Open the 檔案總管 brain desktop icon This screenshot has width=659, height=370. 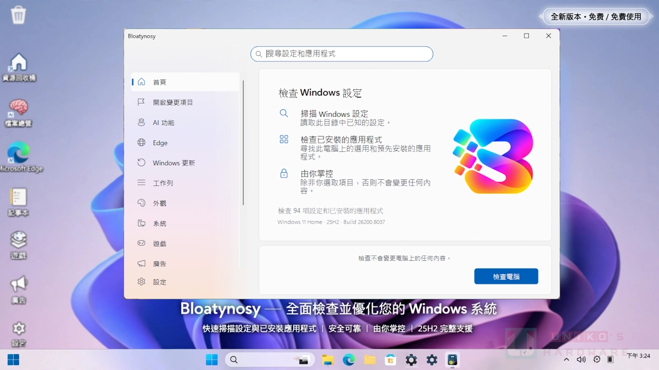[19, 113]
